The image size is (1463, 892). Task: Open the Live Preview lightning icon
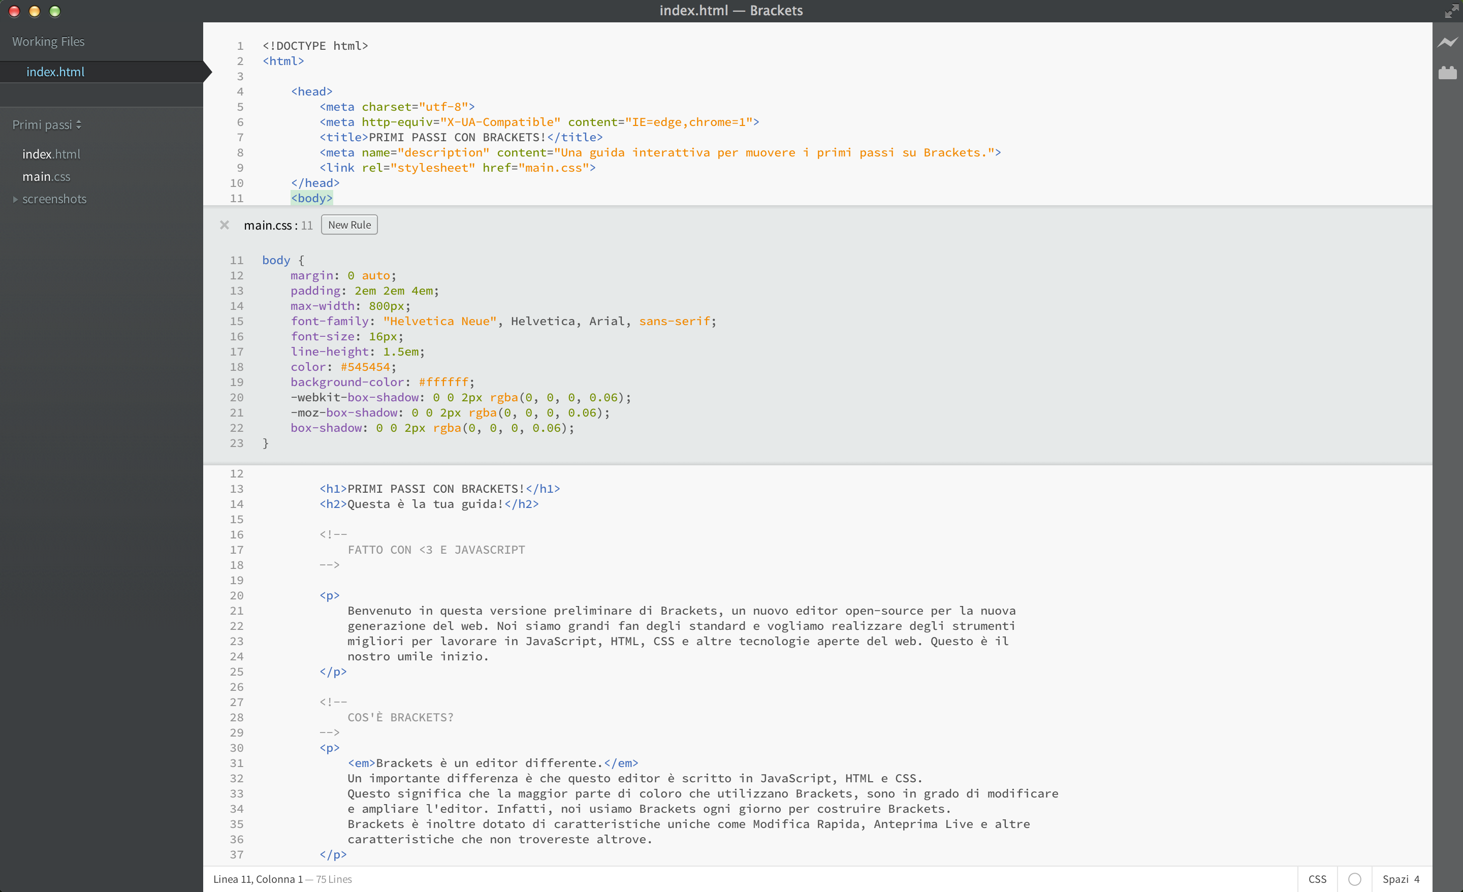click(1447, 42)
